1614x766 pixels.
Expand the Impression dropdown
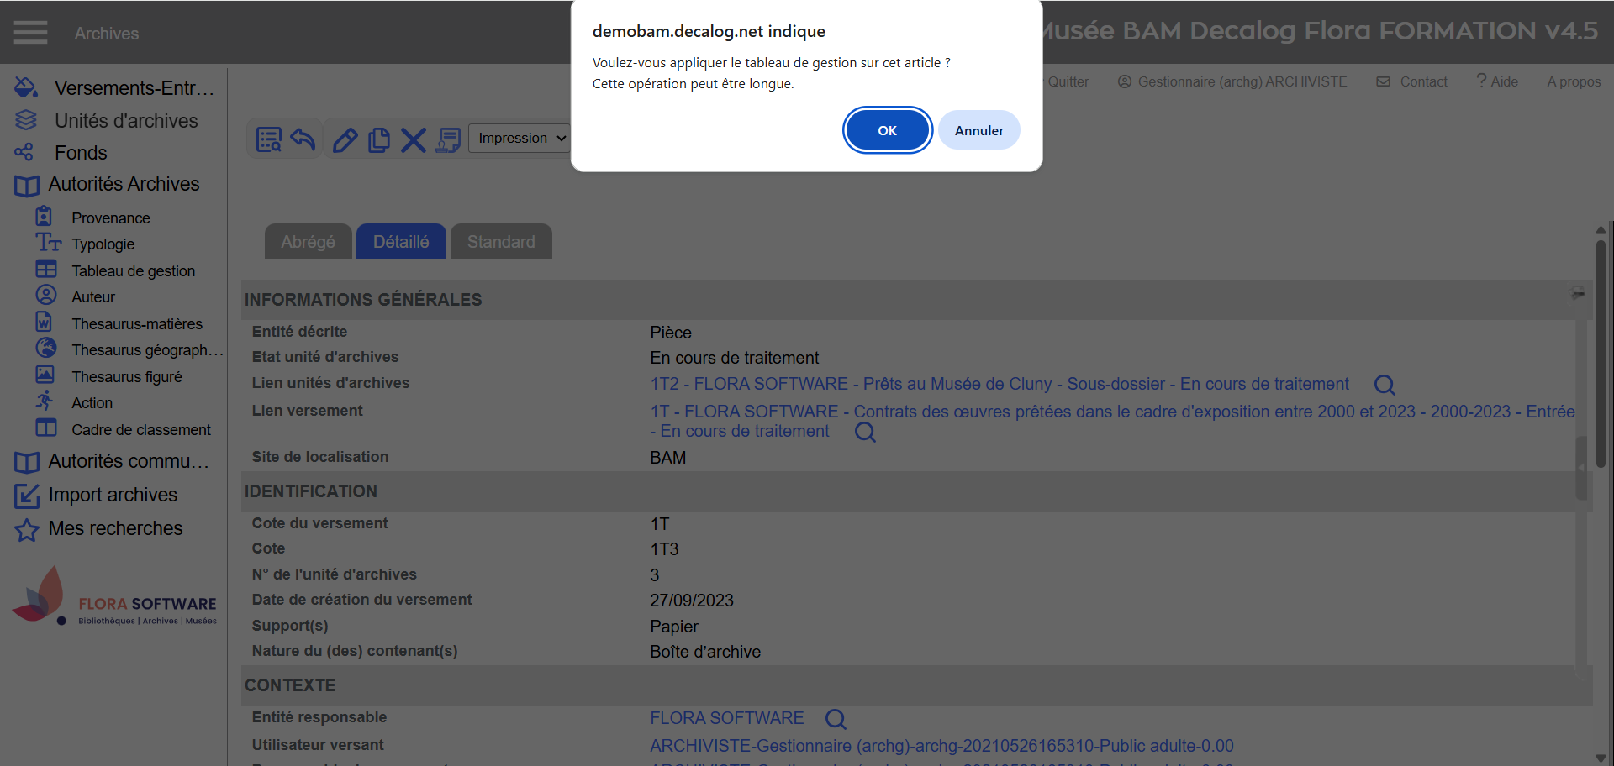(520, 138)
